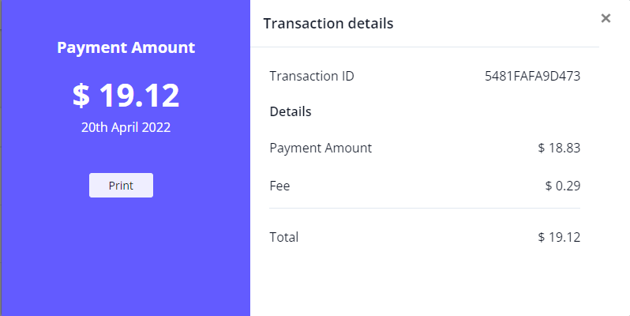The height and width of the screenshot is (316, 630).
Task: Click the Transaction details title
Action: tap(328, 24)
